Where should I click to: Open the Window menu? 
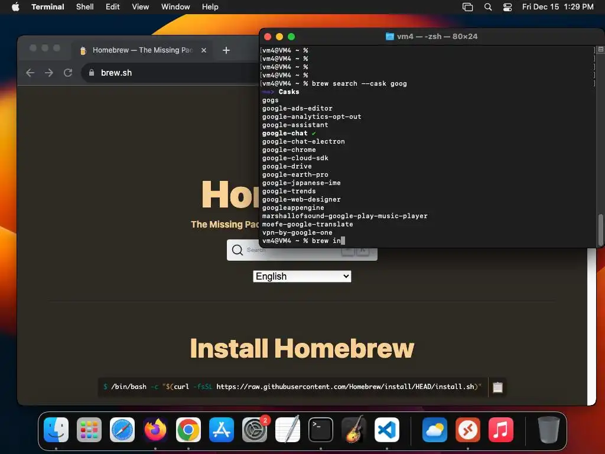pyautogui.click(x=175, y=7)
